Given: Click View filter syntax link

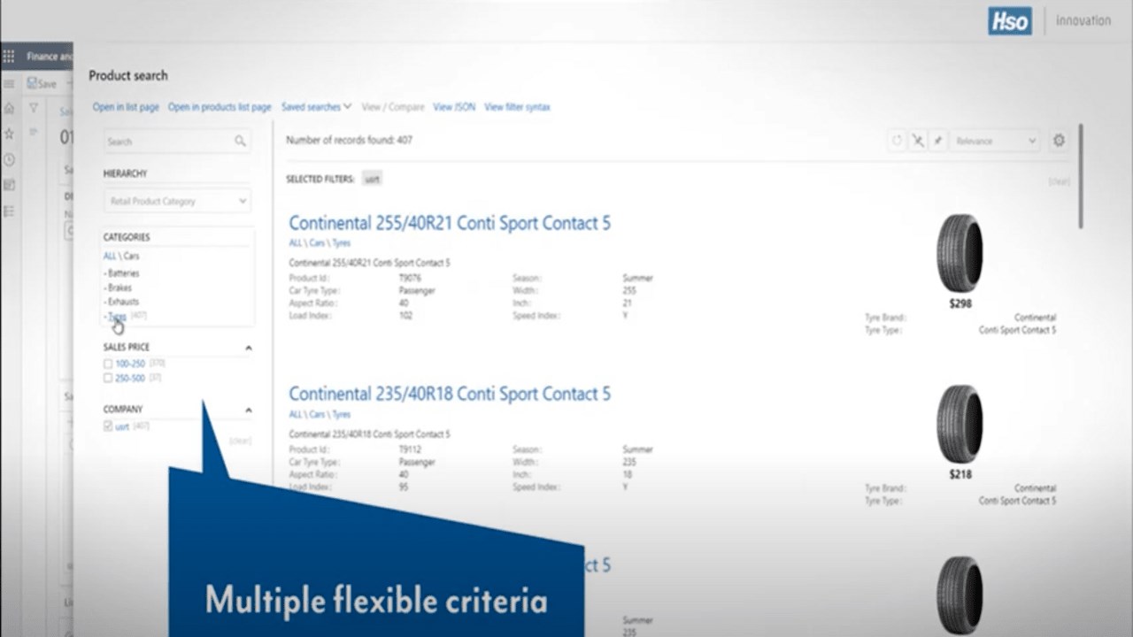Looking at the screenshot, I should point(517,107).
